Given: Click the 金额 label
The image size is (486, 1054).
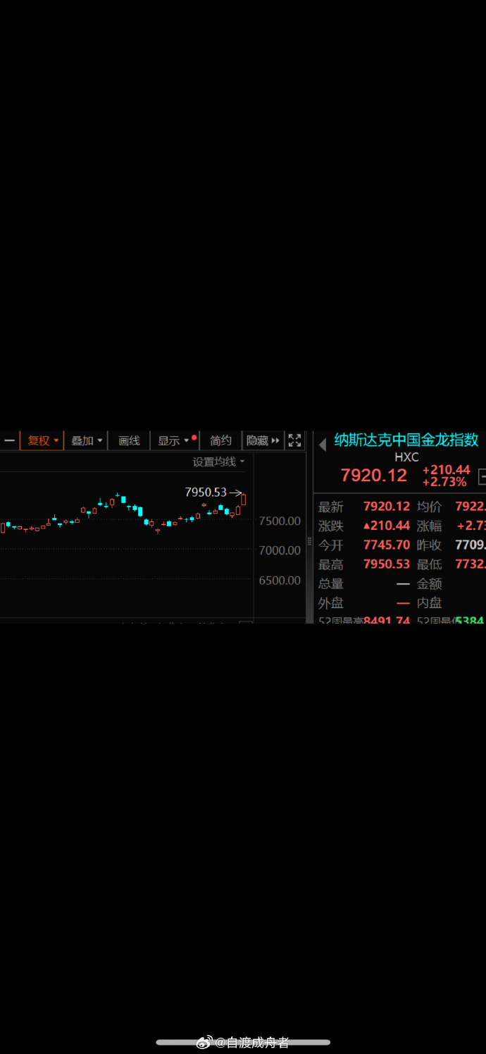Looking at the screenshot, I should (x=429, y=583).
